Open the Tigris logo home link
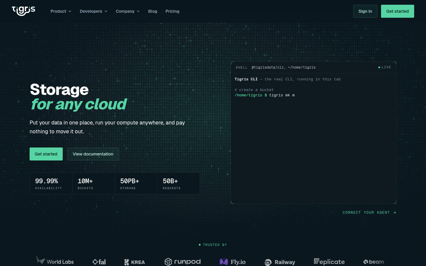The image size is (426, 266). pos(23,11)
